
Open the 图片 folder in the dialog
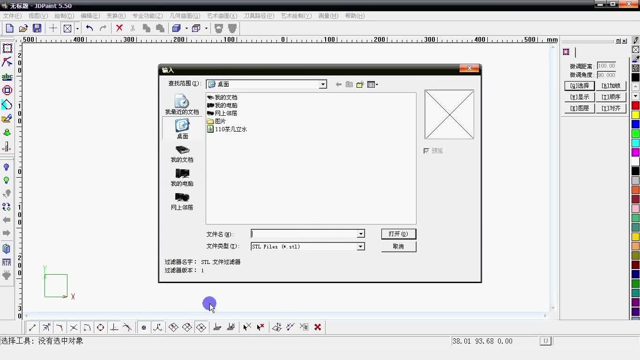220,121
